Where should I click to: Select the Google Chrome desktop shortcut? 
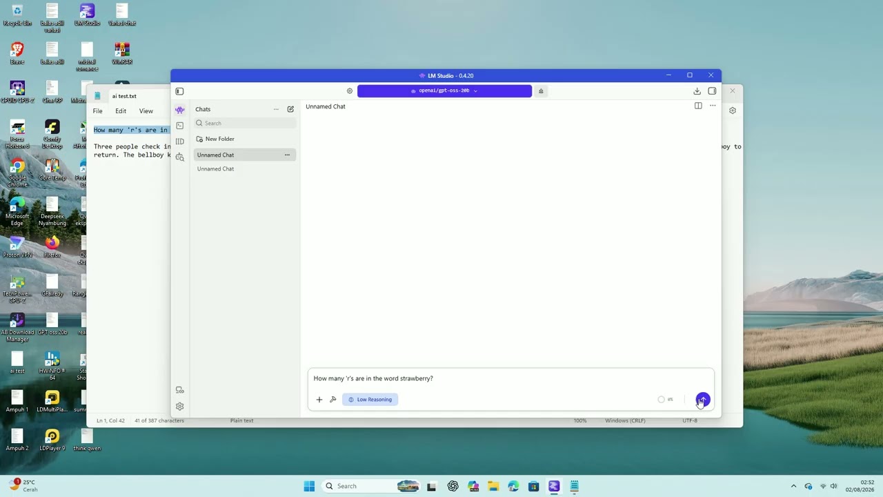coord(17,173)
